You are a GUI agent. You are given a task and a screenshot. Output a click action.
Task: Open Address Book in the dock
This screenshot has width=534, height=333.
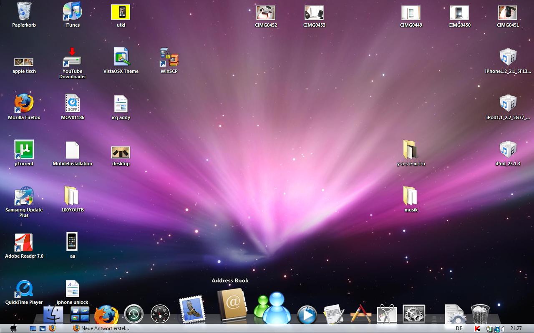pyautogui.click(x=232, y=305)
